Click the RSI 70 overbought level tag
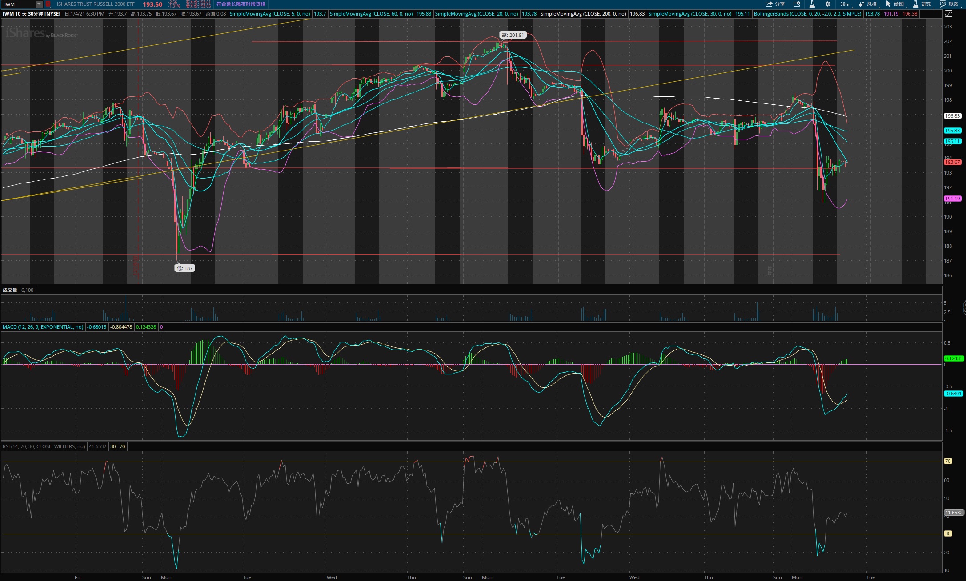 [948, 461]
